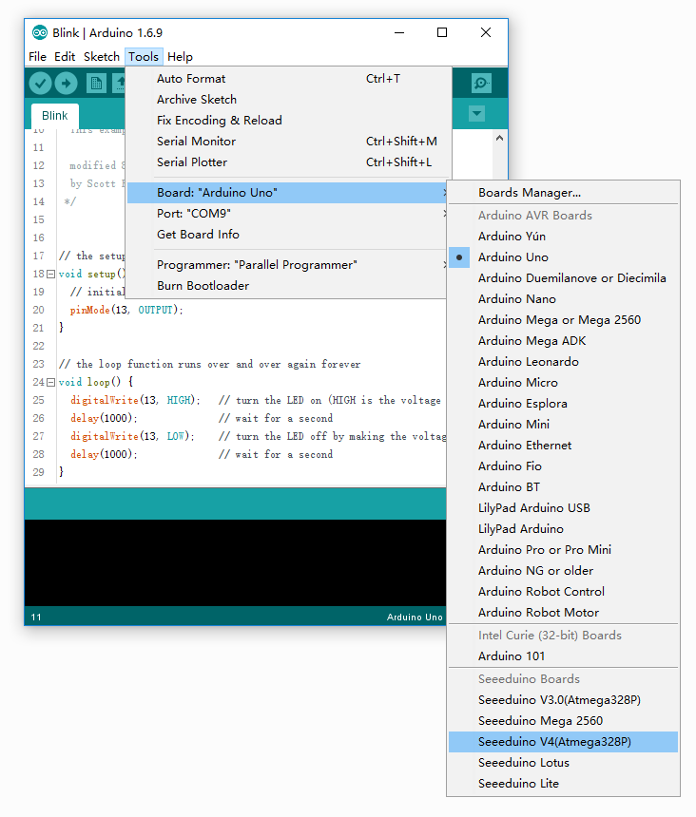
Task: Switch to the Blink tab
Action: (55, 116)
